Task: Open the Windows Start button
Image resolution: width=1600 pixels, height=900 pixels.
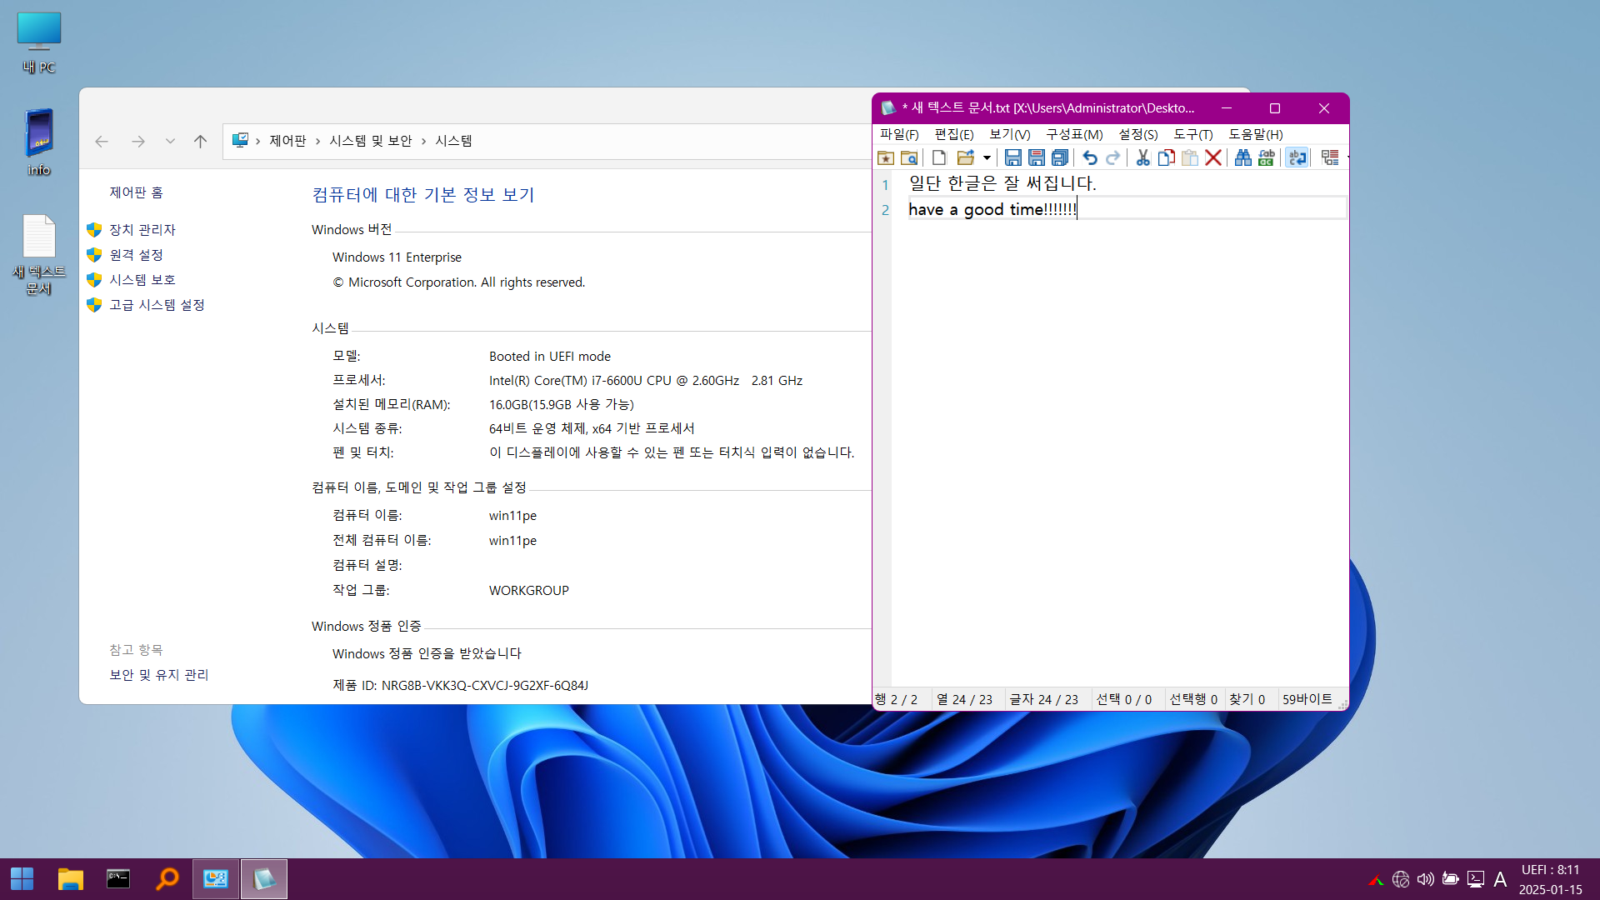Action: tap(22, 879)
